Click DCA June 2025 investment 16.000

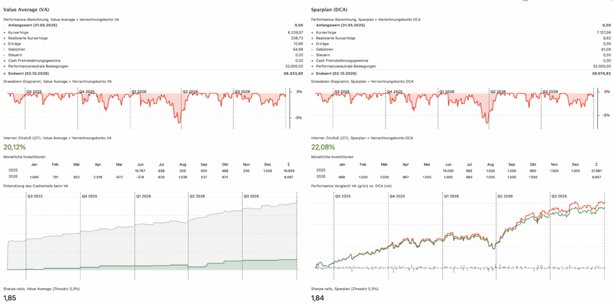448,171
